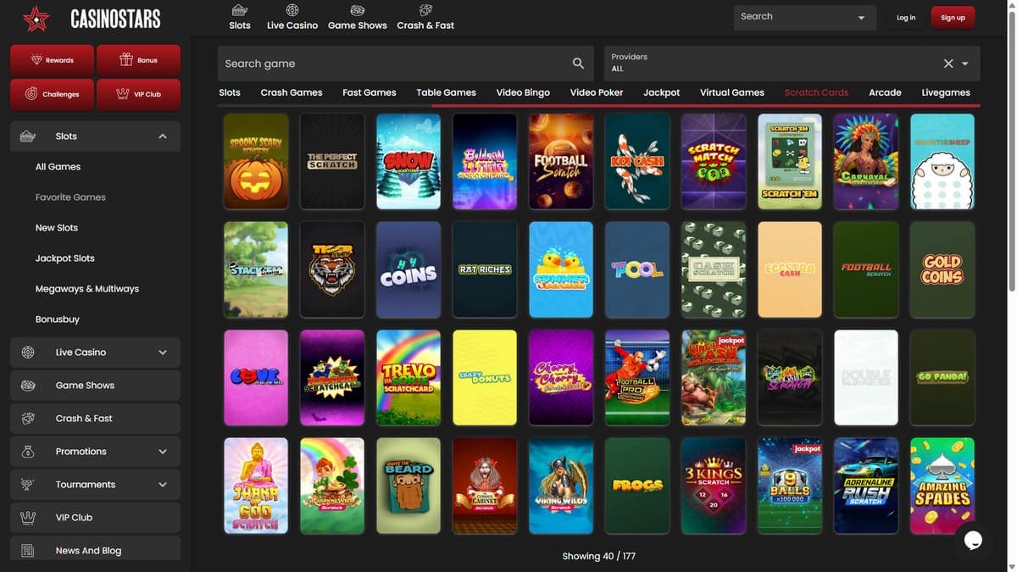Image resolution: width=1017 pixels, height=572 pixels.
Task: Open the Crazy Donuts game
Action: pyautogui.click(x=485, y=378)
